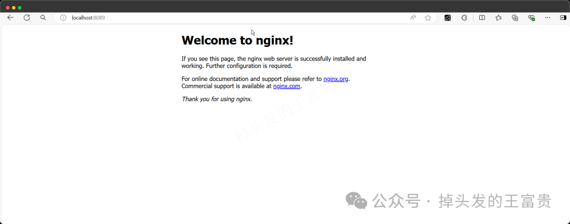Open Browser essentials heart icon

point(531,17)
